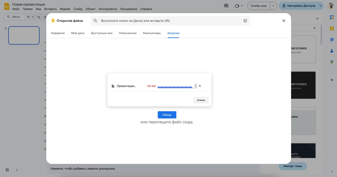Open the Вставить menu
The width and height of the screenshot is (337, 177).
tap(51, 9)
